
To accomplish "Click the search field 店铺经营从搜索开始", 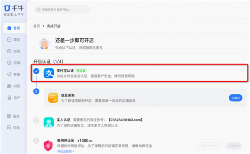I will click(x=62, y=10).
